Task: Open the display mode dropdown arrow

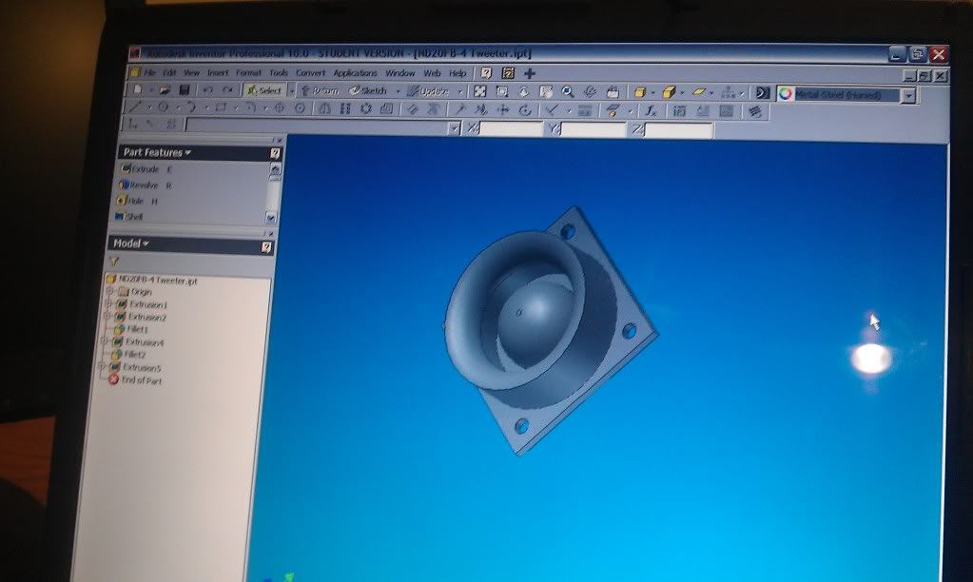Action: tap(652, 93)
